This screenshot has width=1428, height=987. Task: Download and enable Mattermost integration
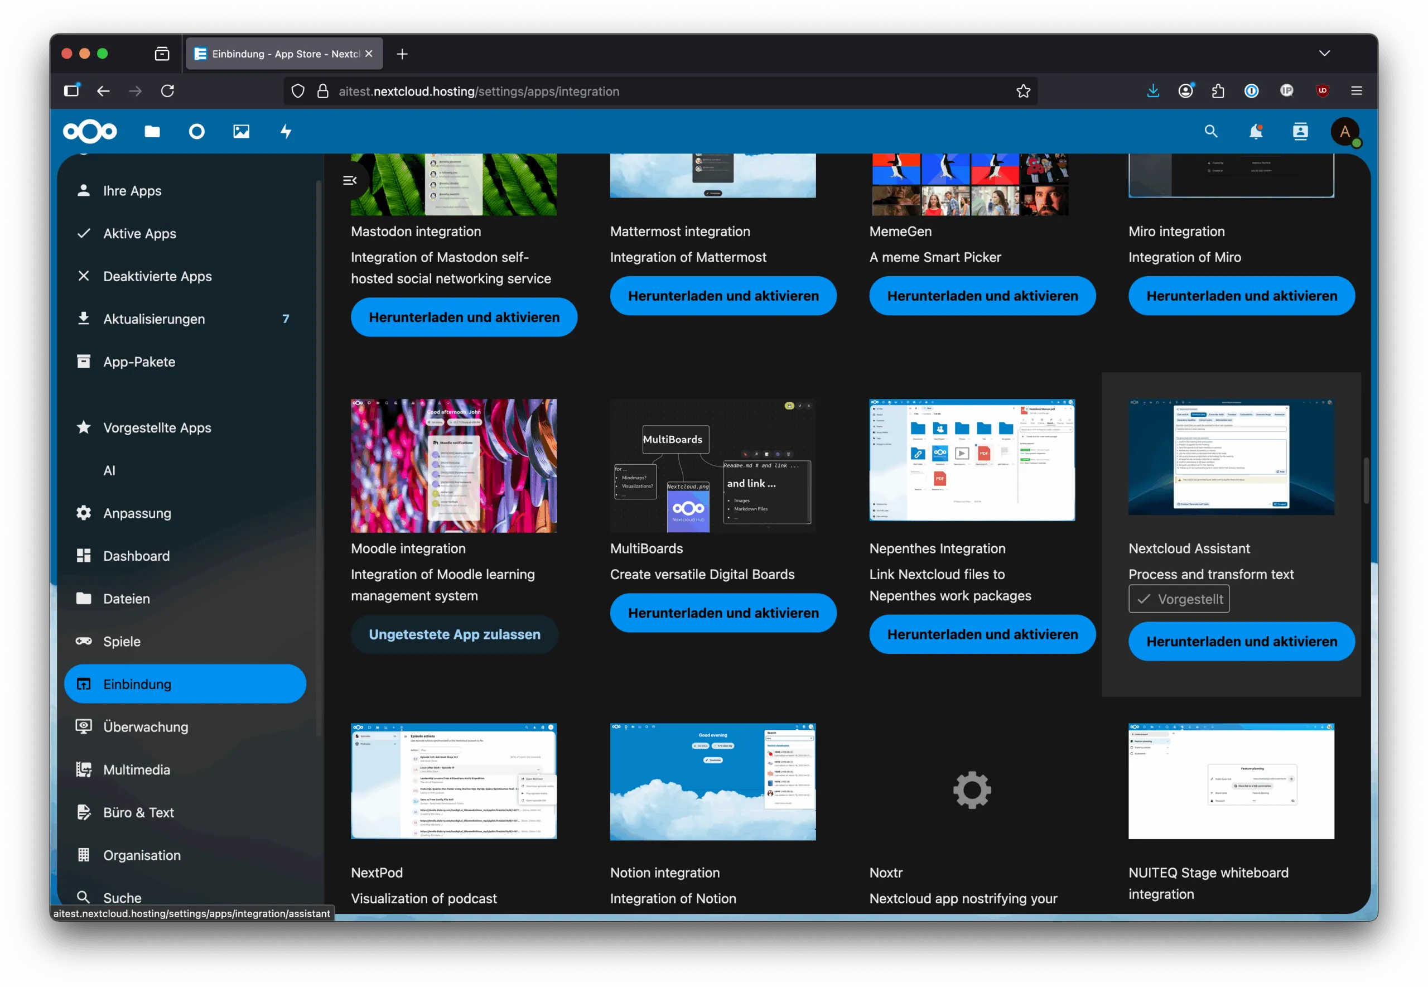(x=723, y=296)
